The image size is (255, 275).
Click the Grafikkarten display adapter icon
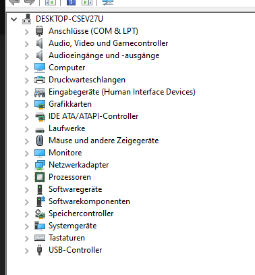(40, 104)
